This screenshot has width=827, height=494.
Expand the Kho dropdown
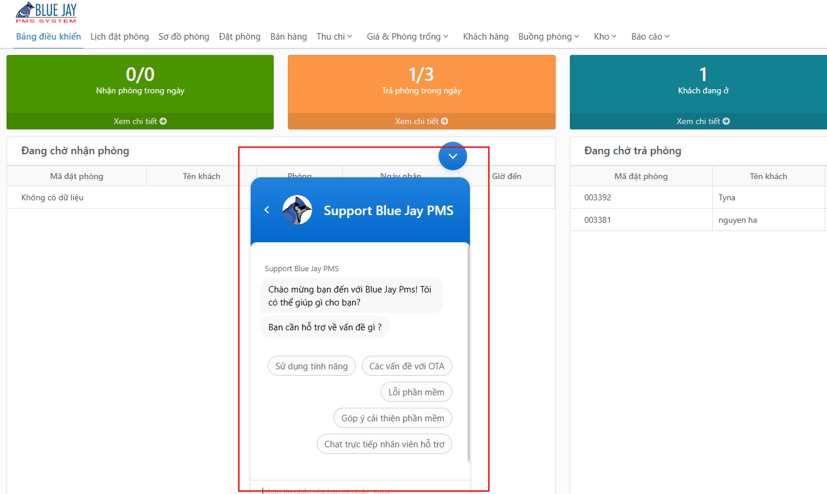click(x=605, y=37)
